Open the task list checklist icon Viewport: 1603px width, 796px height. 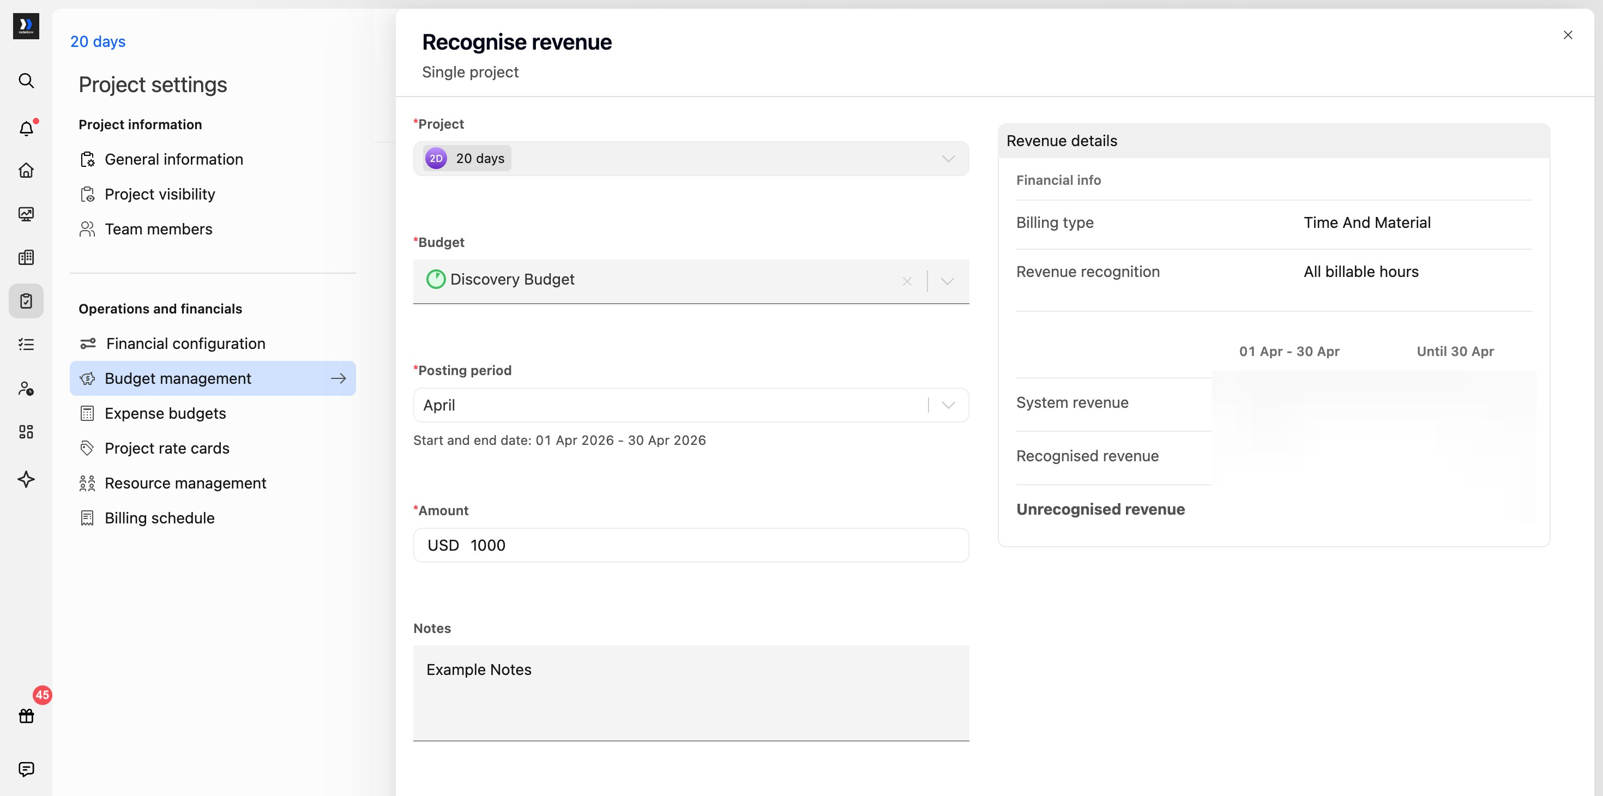[x=26, y=344]
